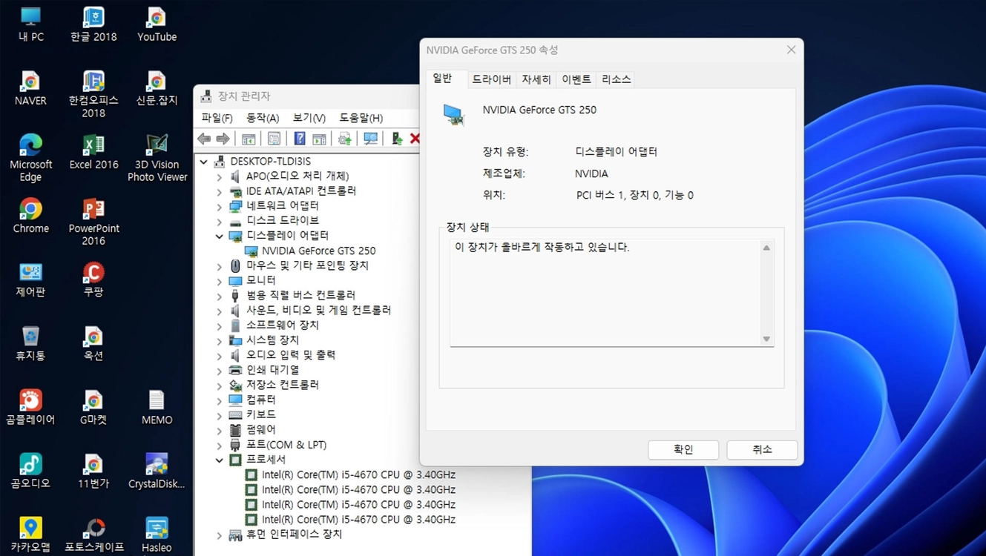Close the NVIDIA GeForce GTS 250 properties dialog
This screenshot has height=556, width=986.
[791, 50]
